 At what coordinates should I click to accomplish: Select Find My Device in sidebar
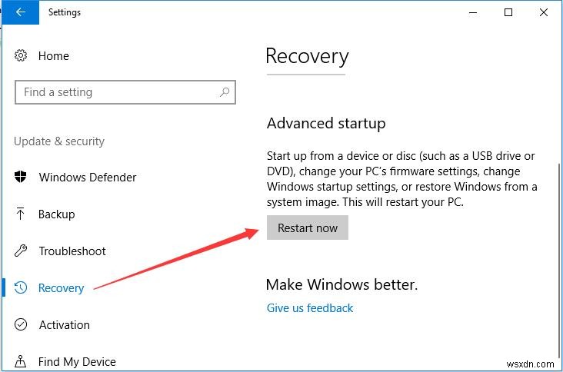77,362
